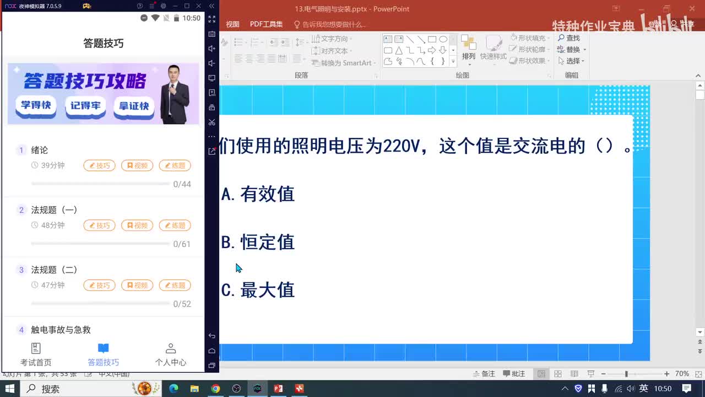The height and width of the screenshot is (397, 705).
Task: Open Nox settings gear in title bar
Action: 163,6
